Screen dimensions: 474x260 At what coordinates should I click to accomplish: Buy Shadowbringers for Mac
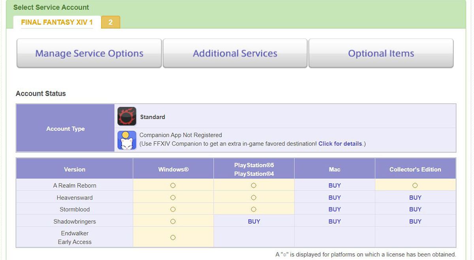(x=334, y=221)
